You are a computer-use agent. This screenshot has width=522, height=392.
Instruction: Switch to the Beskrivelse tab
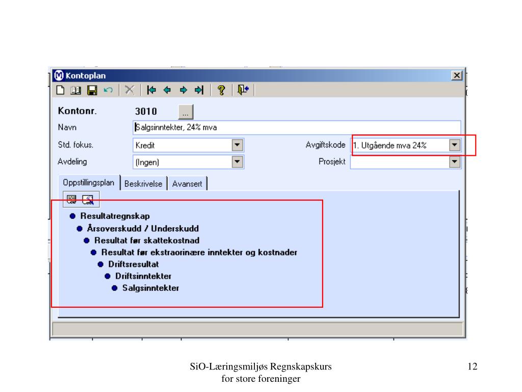pos(143,184)
